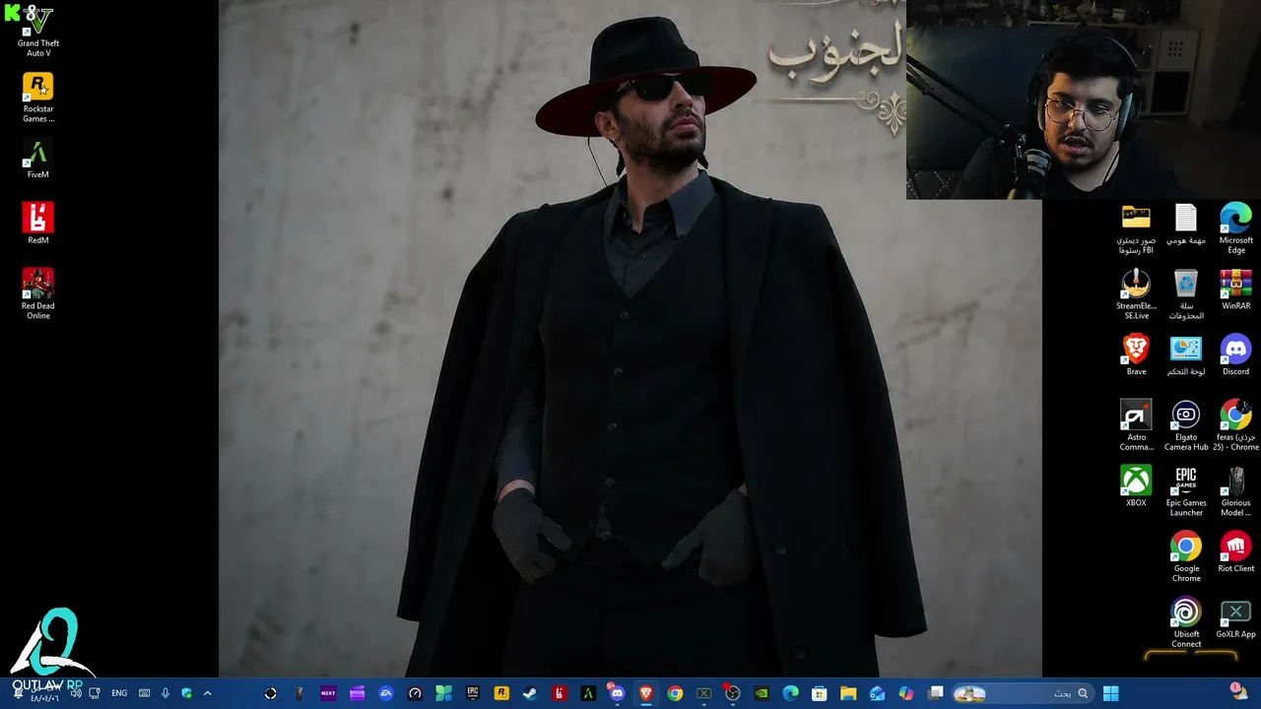1261x709 pixels.
Task: Select the GoXLR App desktop shortcut
Action: [1235, 618]
